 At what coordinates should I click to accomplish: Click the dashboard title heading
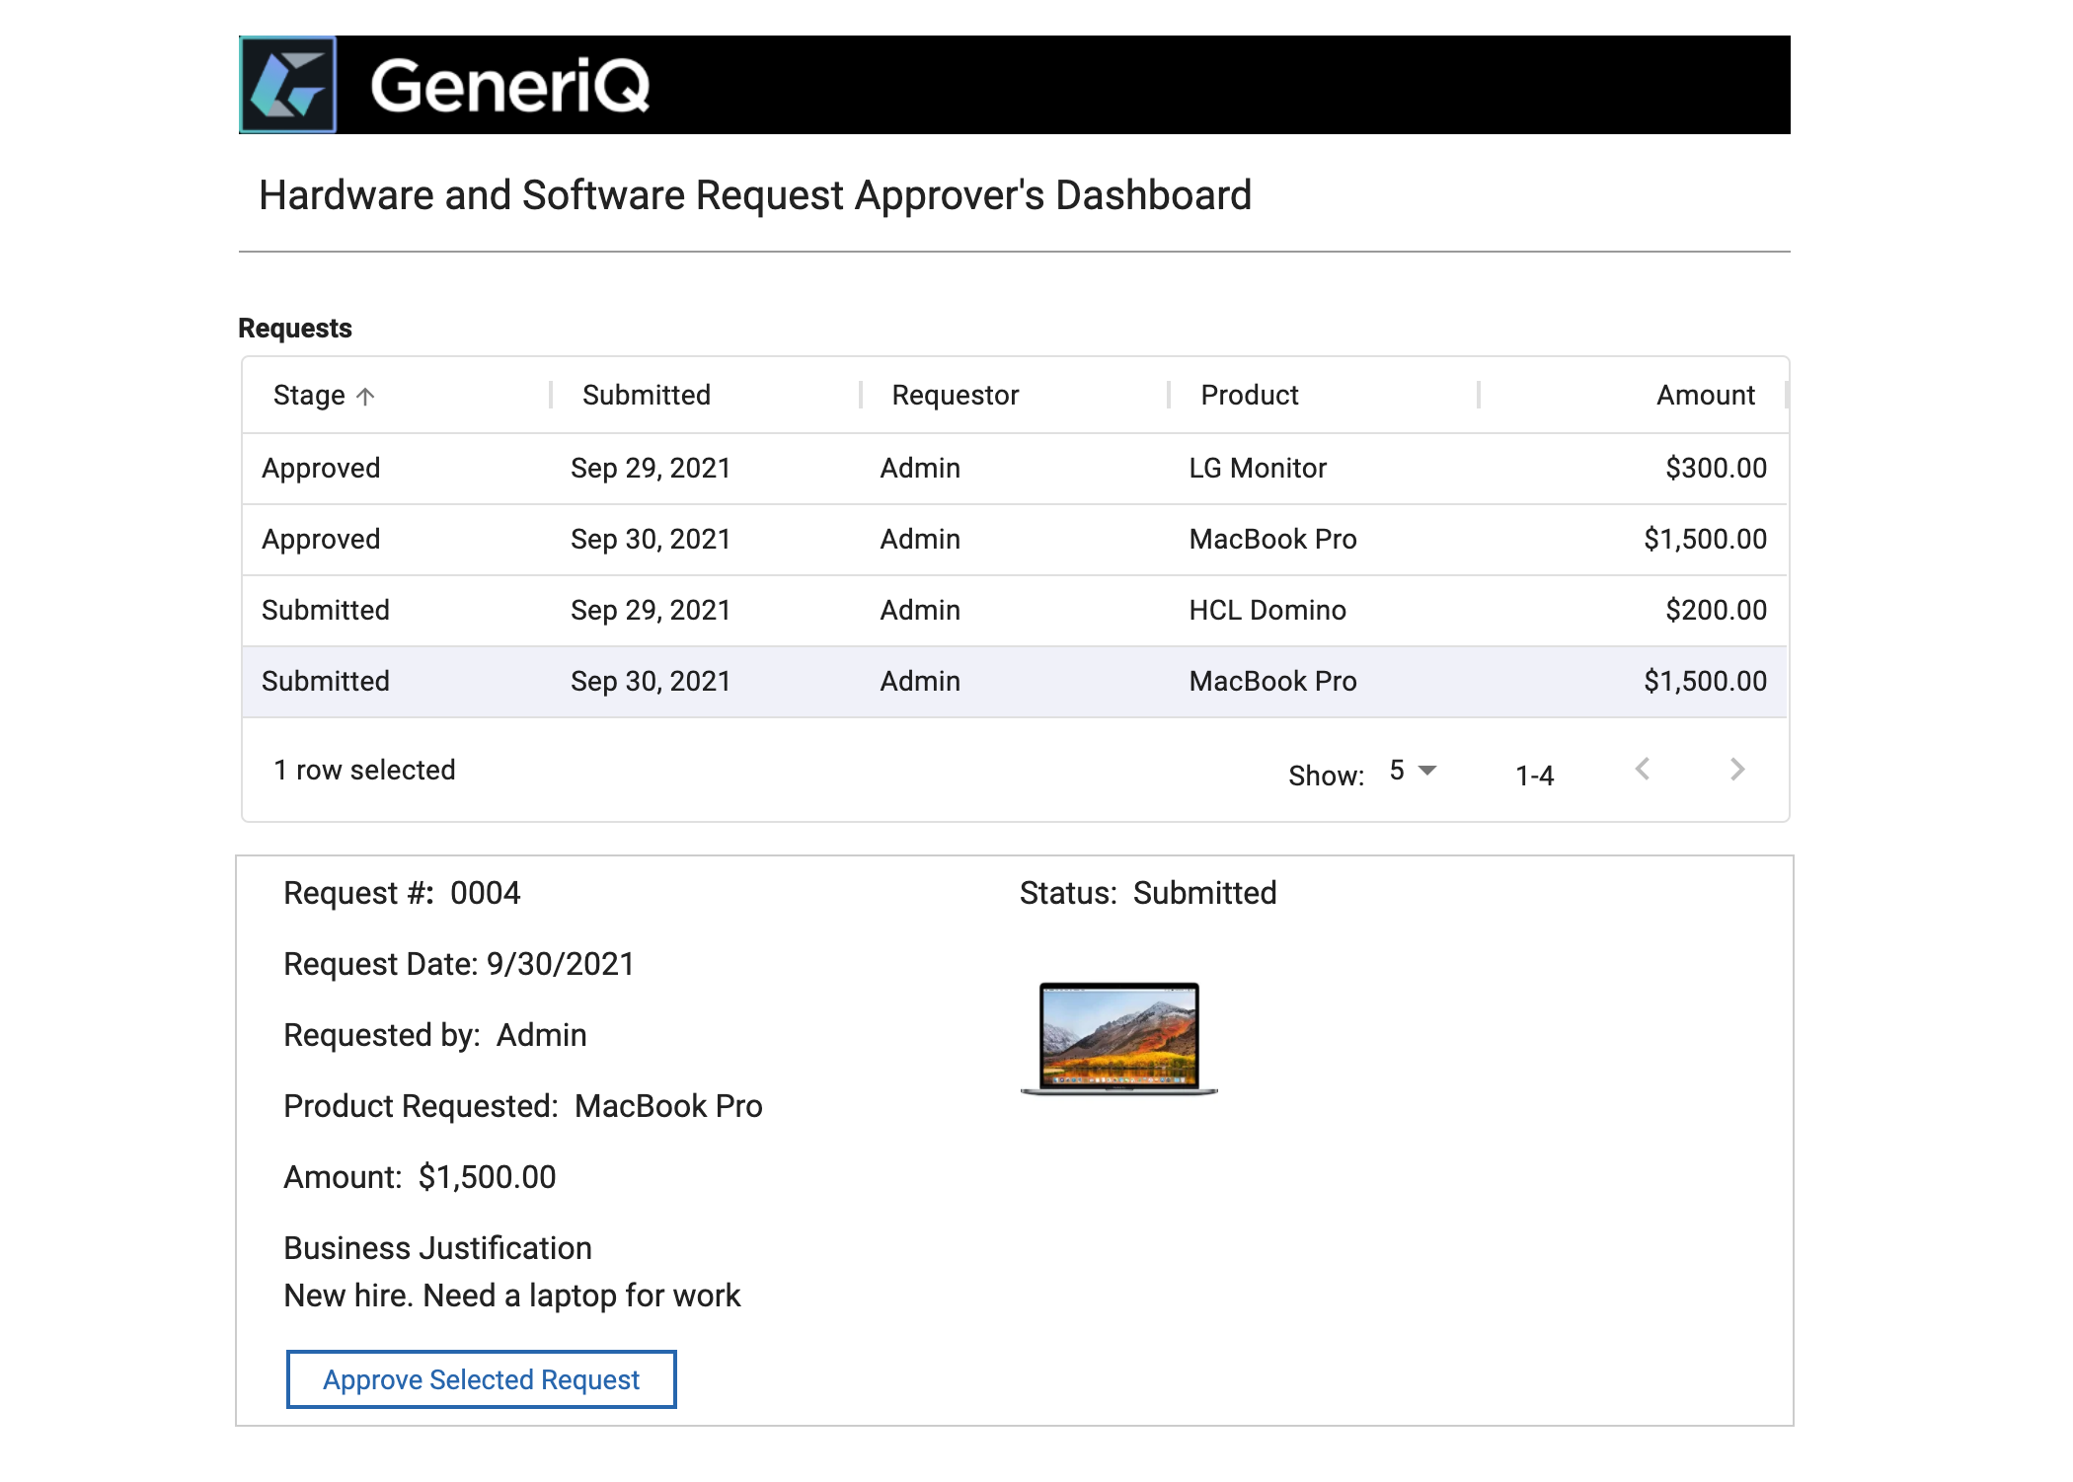tap(755, 196)
